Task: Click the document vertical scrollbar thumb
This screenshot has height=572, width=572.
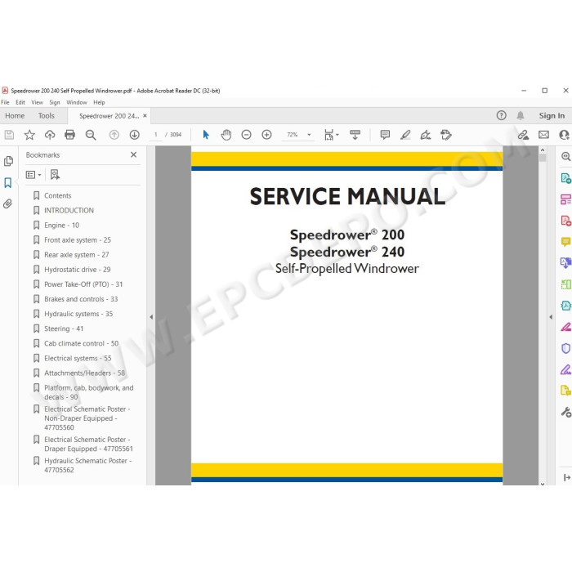Action: [x=543, y=158]
